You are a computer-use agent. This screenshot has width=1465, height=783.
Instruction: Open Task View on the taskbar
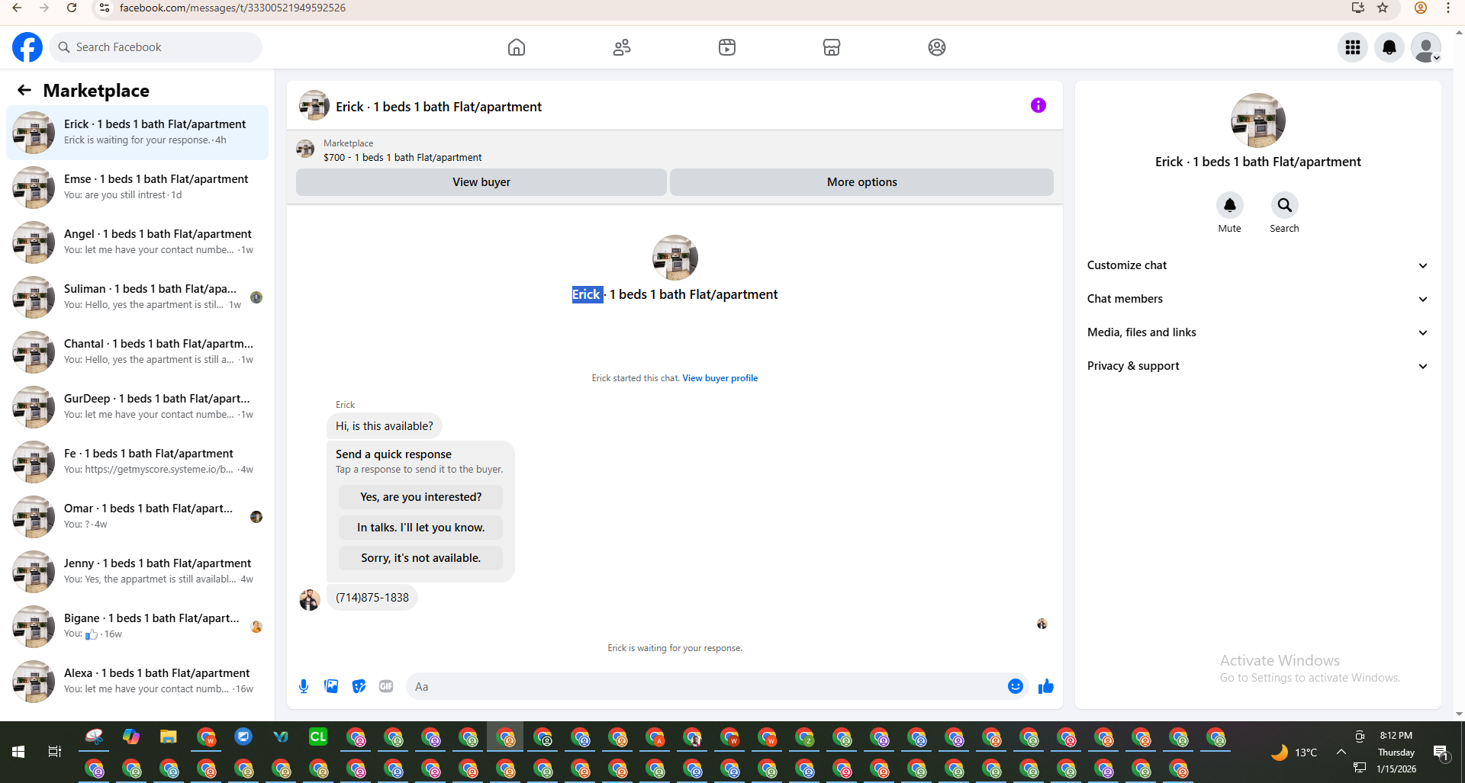[55, 752]
